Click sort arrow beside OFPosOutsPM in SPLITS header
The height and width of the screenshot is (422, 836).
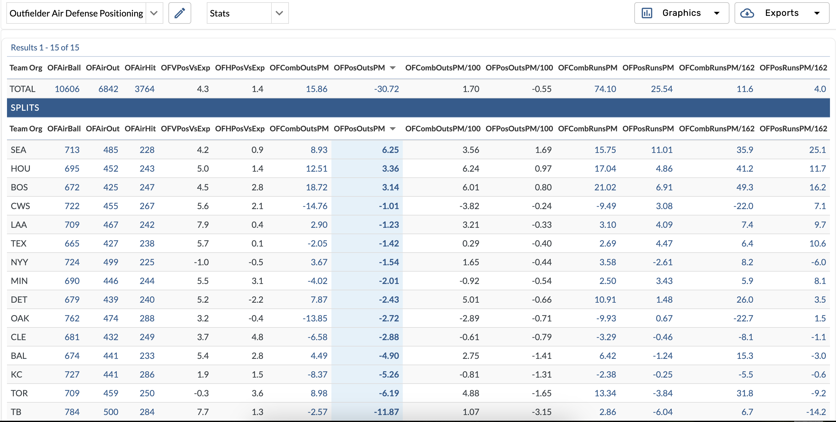tap(393, 129)
